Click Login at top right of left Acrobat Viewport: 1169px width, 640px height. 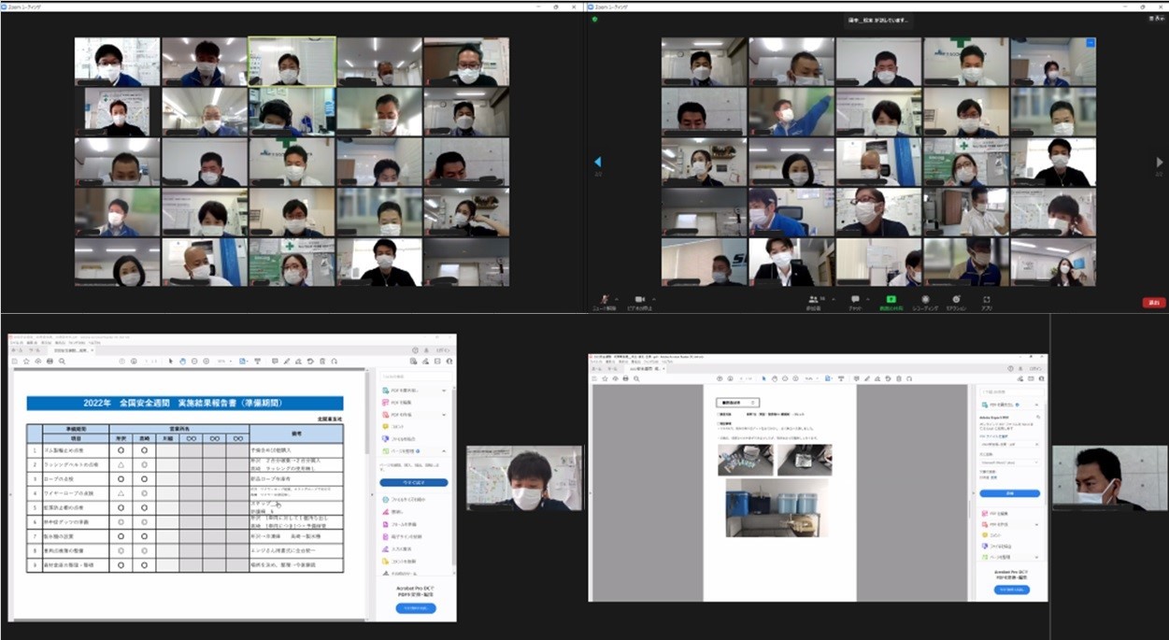pyautogui.click(x=441, y=350)
